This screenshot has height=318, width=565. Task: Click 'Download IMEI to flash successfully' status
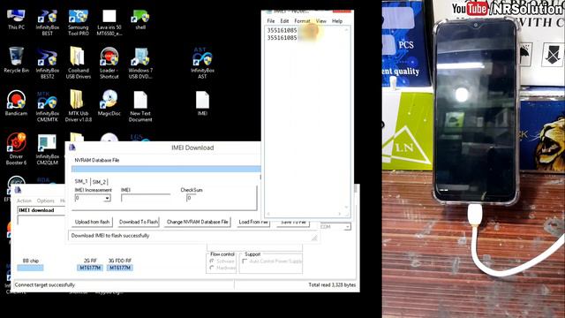tap(110, 236)
